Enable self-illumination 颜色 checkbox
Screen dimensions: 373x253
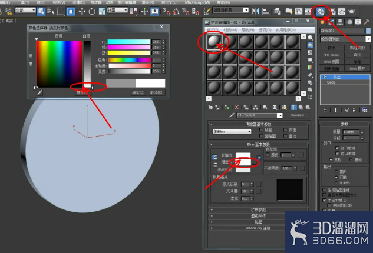point(268,155)
